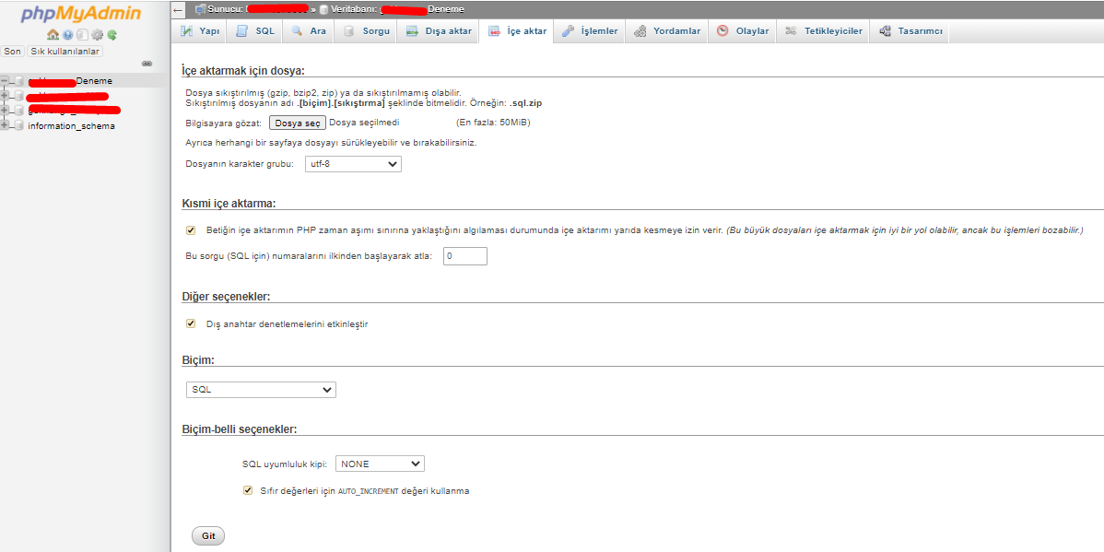The image size is (1104, 552).
Task: Select the Deneme database in tree
Action: 70,81
